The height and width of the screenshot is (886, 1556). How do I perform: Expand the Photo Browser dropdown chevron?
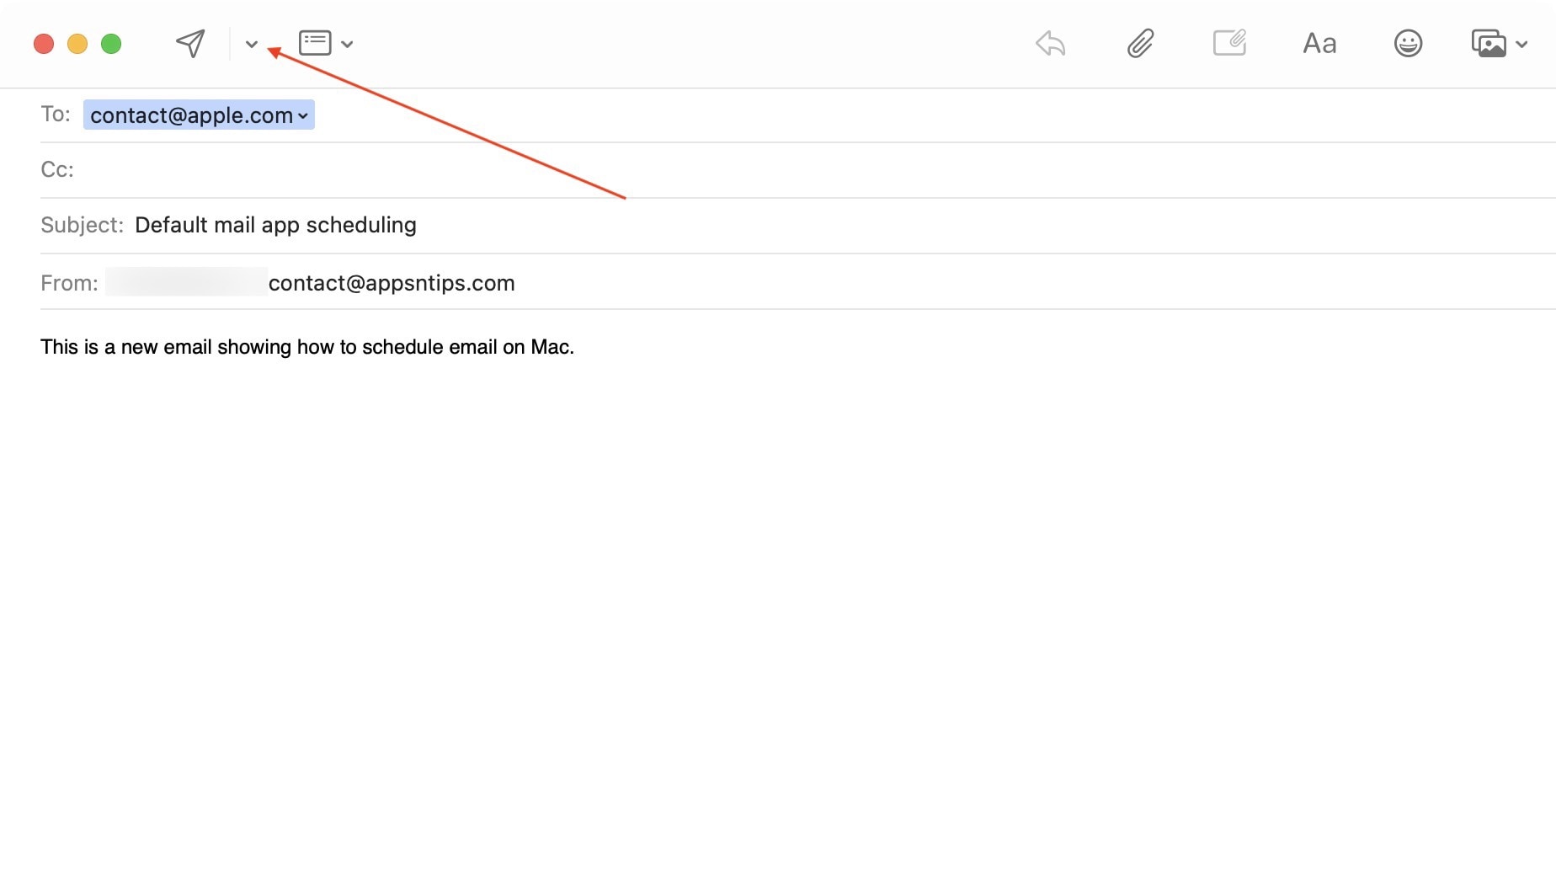coord(1521,45)
